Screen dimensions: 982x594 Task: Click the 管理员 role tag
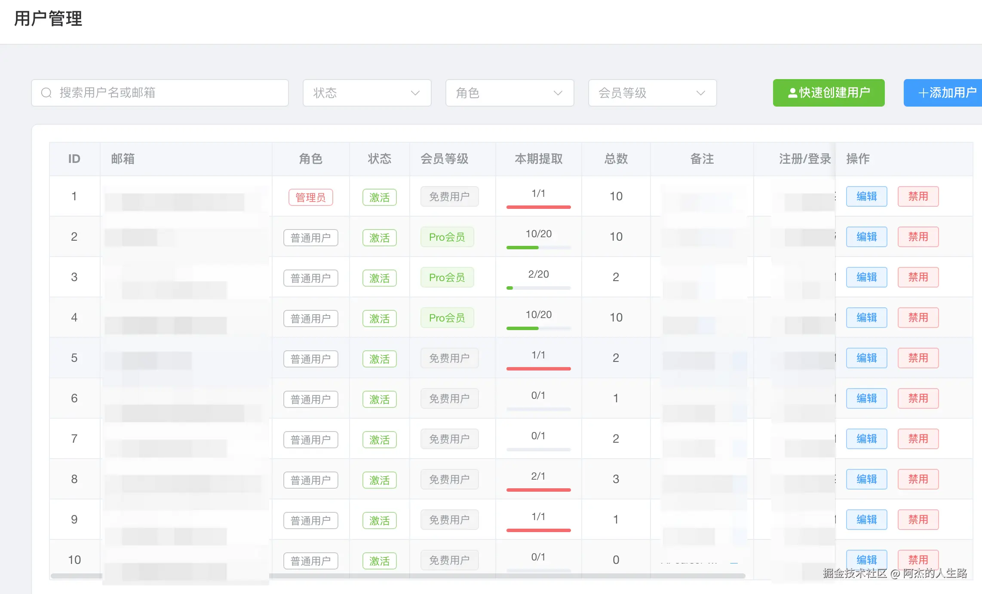point(310,197)
